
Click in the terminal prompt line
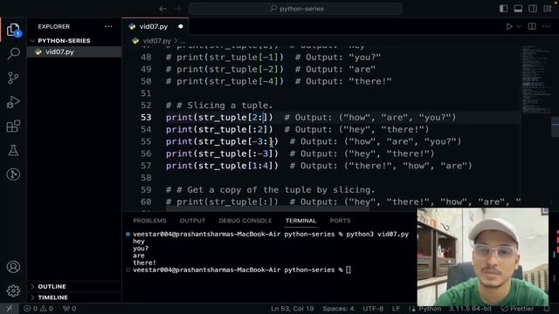click(242, 270)
